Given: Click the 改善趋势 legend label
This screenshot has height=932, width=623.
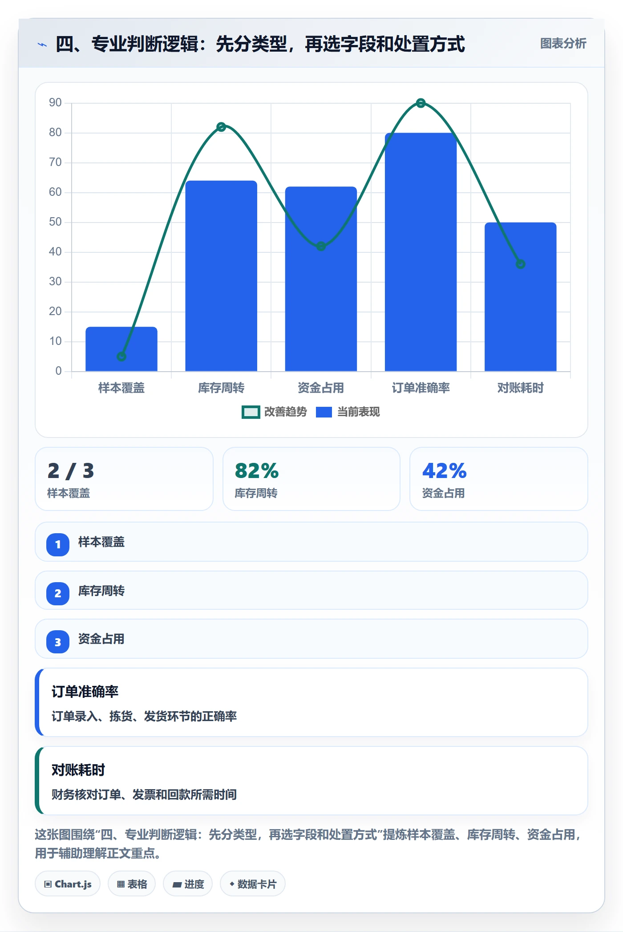Looking at the screenshot, I should coord(286,412).
